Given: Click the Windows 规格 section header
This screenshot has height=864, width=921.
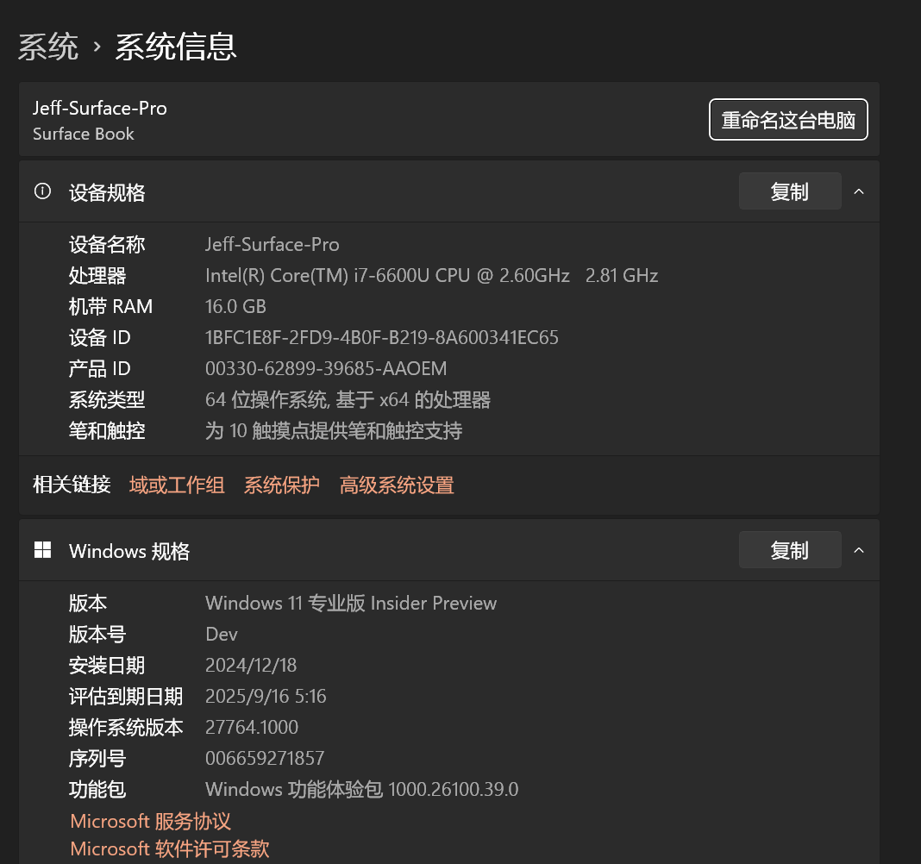Looking at the screenshot, I should (x=449, y=550).
